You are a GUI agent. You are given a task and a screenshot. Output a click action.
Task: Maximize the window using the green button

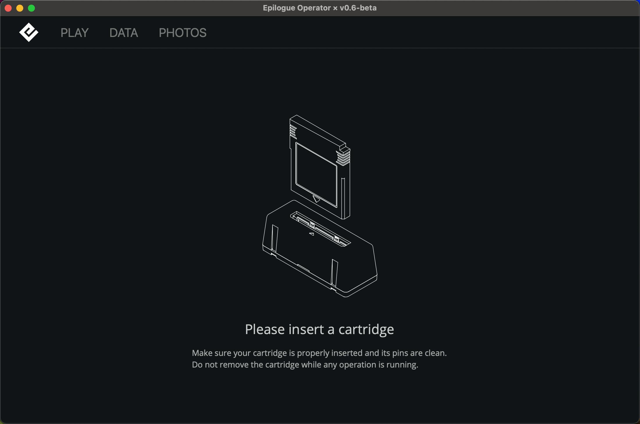point(31,8)
